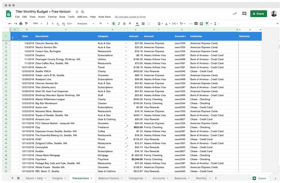Format selection as percent

(x=53, y=24)
